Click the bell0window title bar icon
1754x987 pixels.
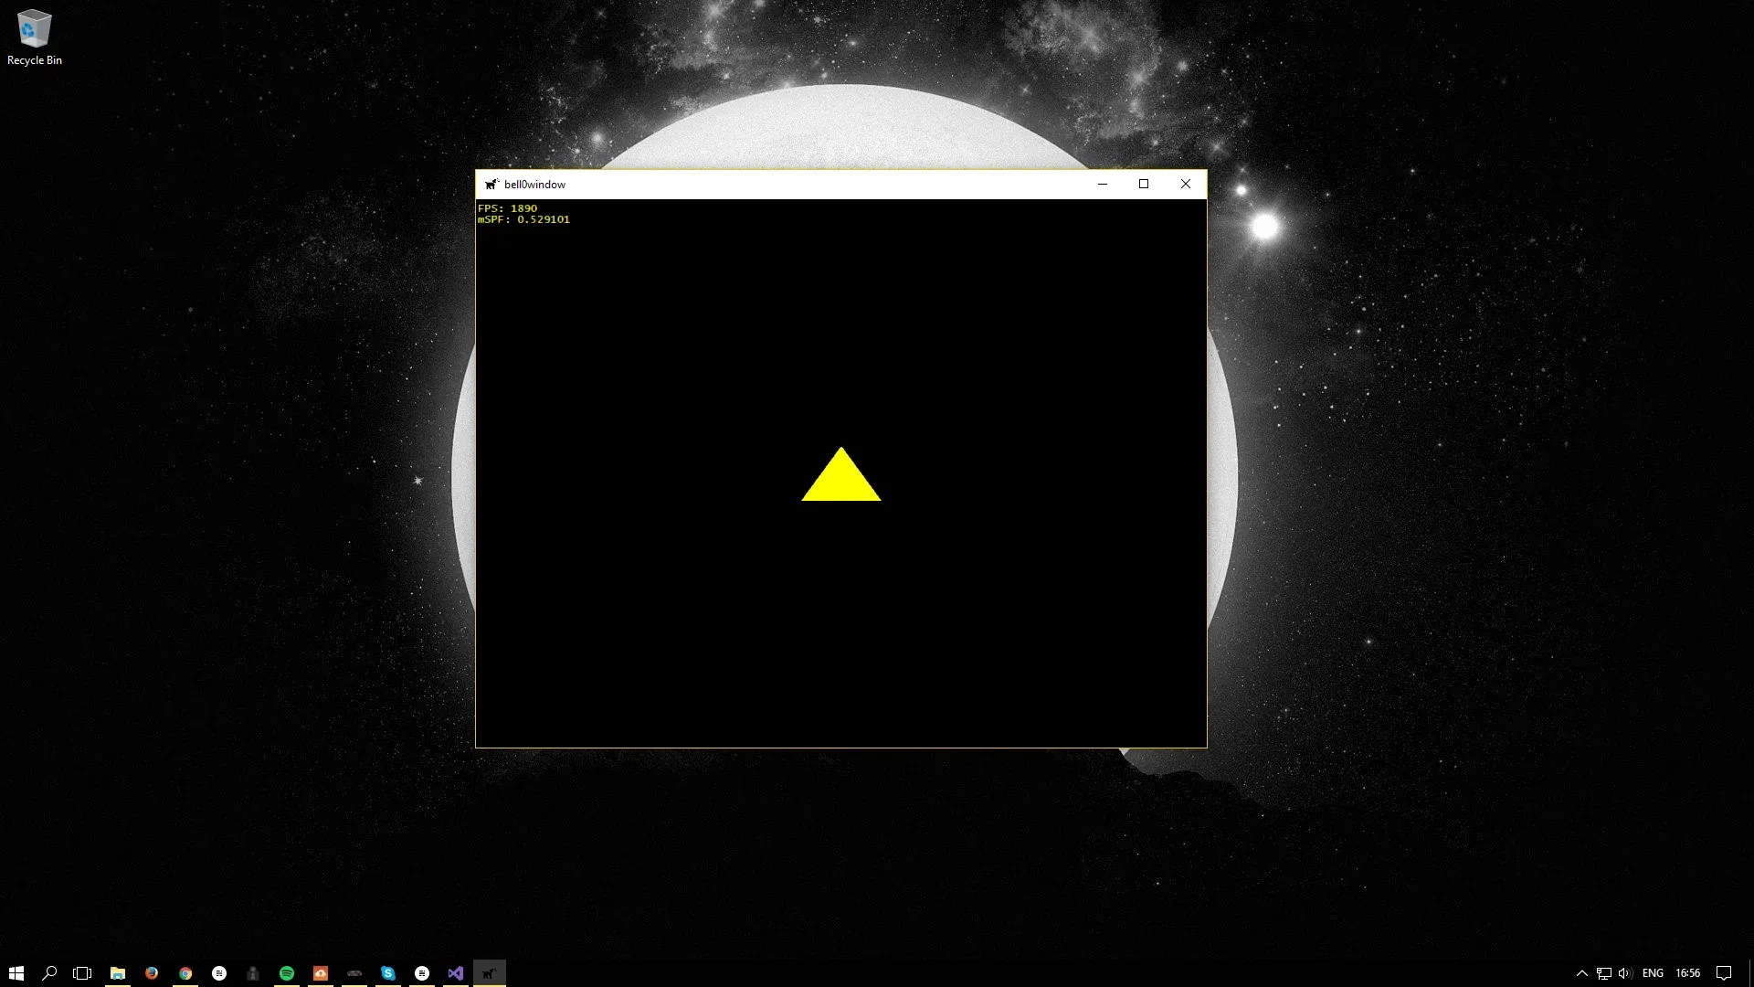click(x=492, y=184)
